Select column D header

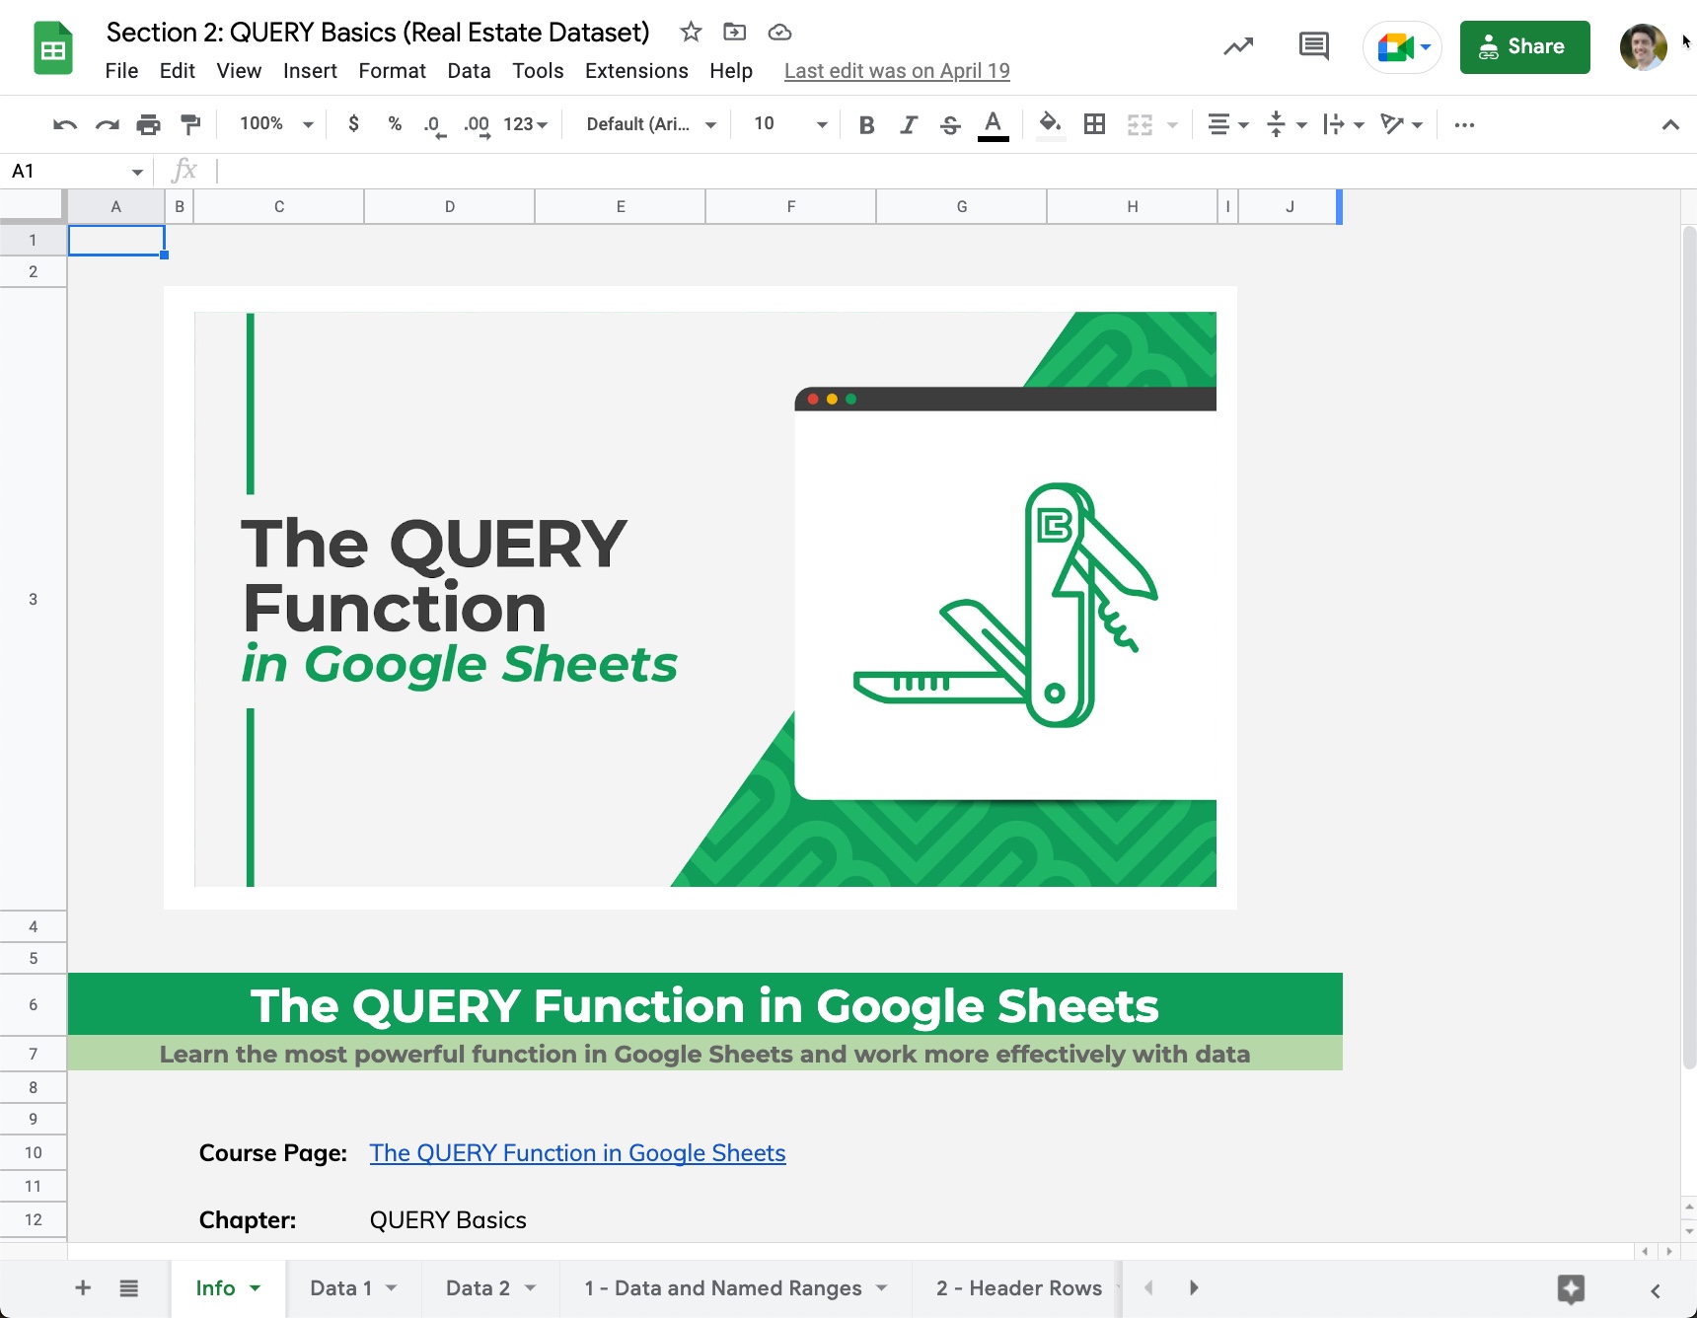pos(450,206)
